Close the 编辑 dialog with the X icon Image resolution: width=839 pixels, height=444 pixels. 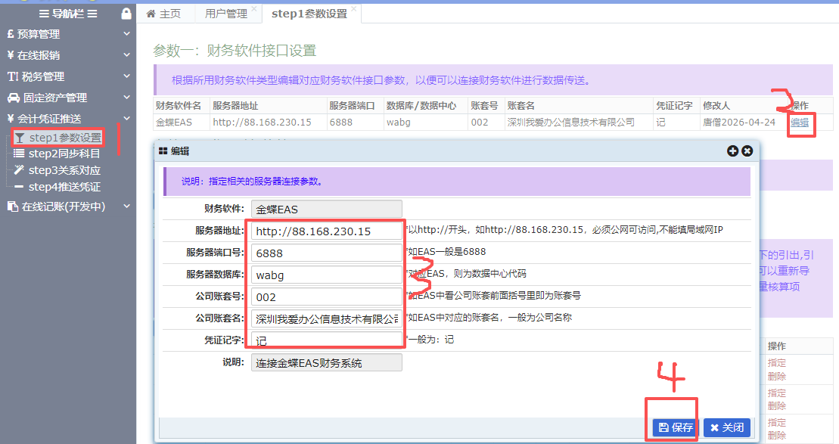[747, 151]
